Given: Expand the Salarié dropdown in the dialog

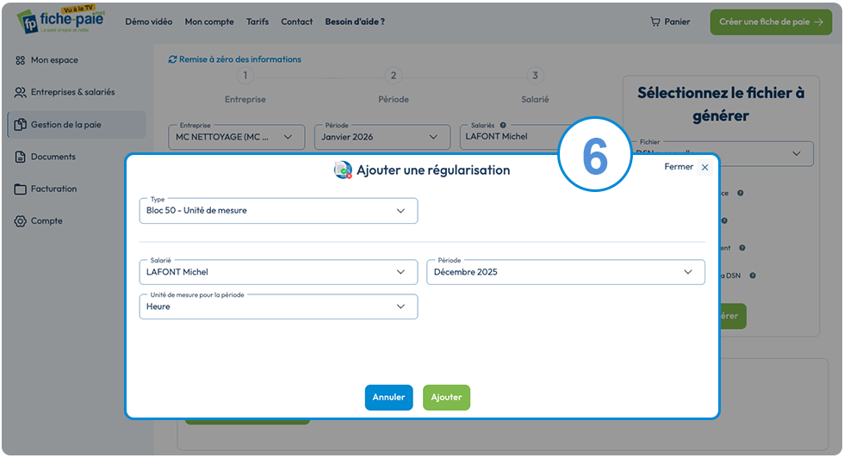Looking at the screenshot, I should 278,272.
